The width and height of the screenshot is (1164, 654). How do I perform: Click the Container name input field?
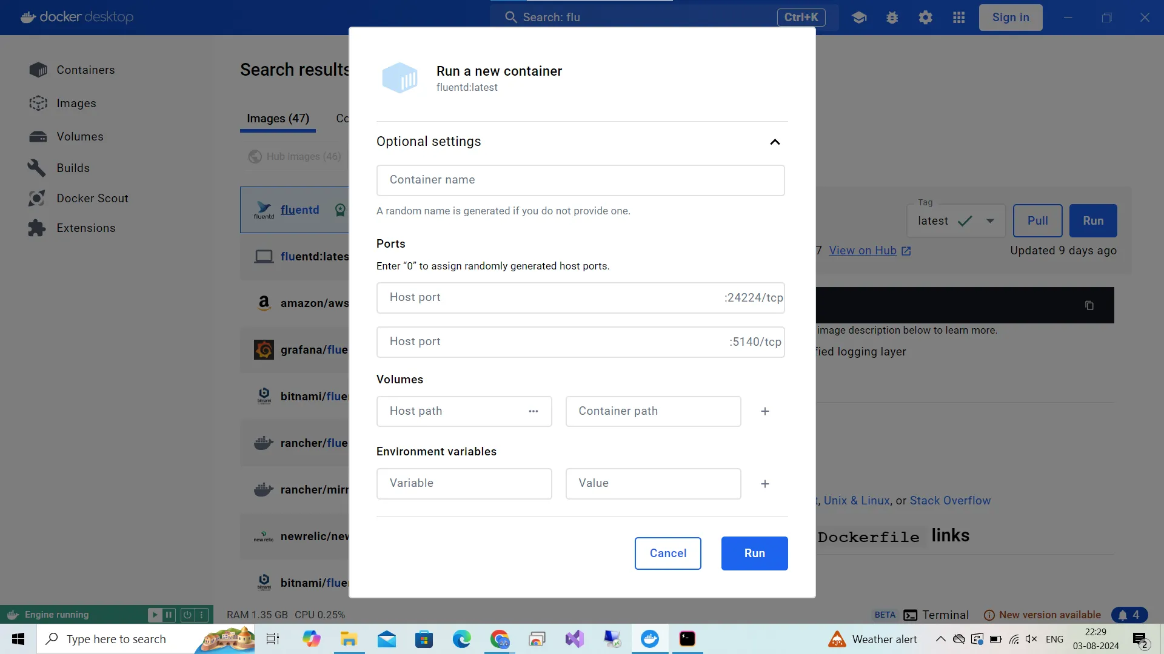(x=580, y=179)
